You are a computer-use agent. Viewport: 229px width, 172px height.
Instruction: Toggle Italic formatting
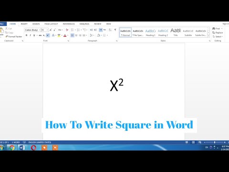30,35
